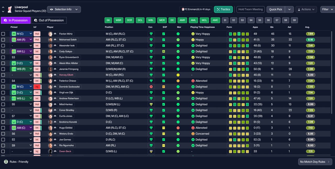Click Cody Gakpo's yellow match sharpness icon
The width and height of the screenshot is (335, 169).
coord(164,51)
